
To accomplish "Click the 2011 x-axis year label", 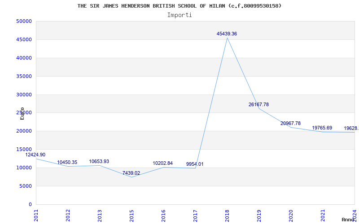I will point(36,215).
